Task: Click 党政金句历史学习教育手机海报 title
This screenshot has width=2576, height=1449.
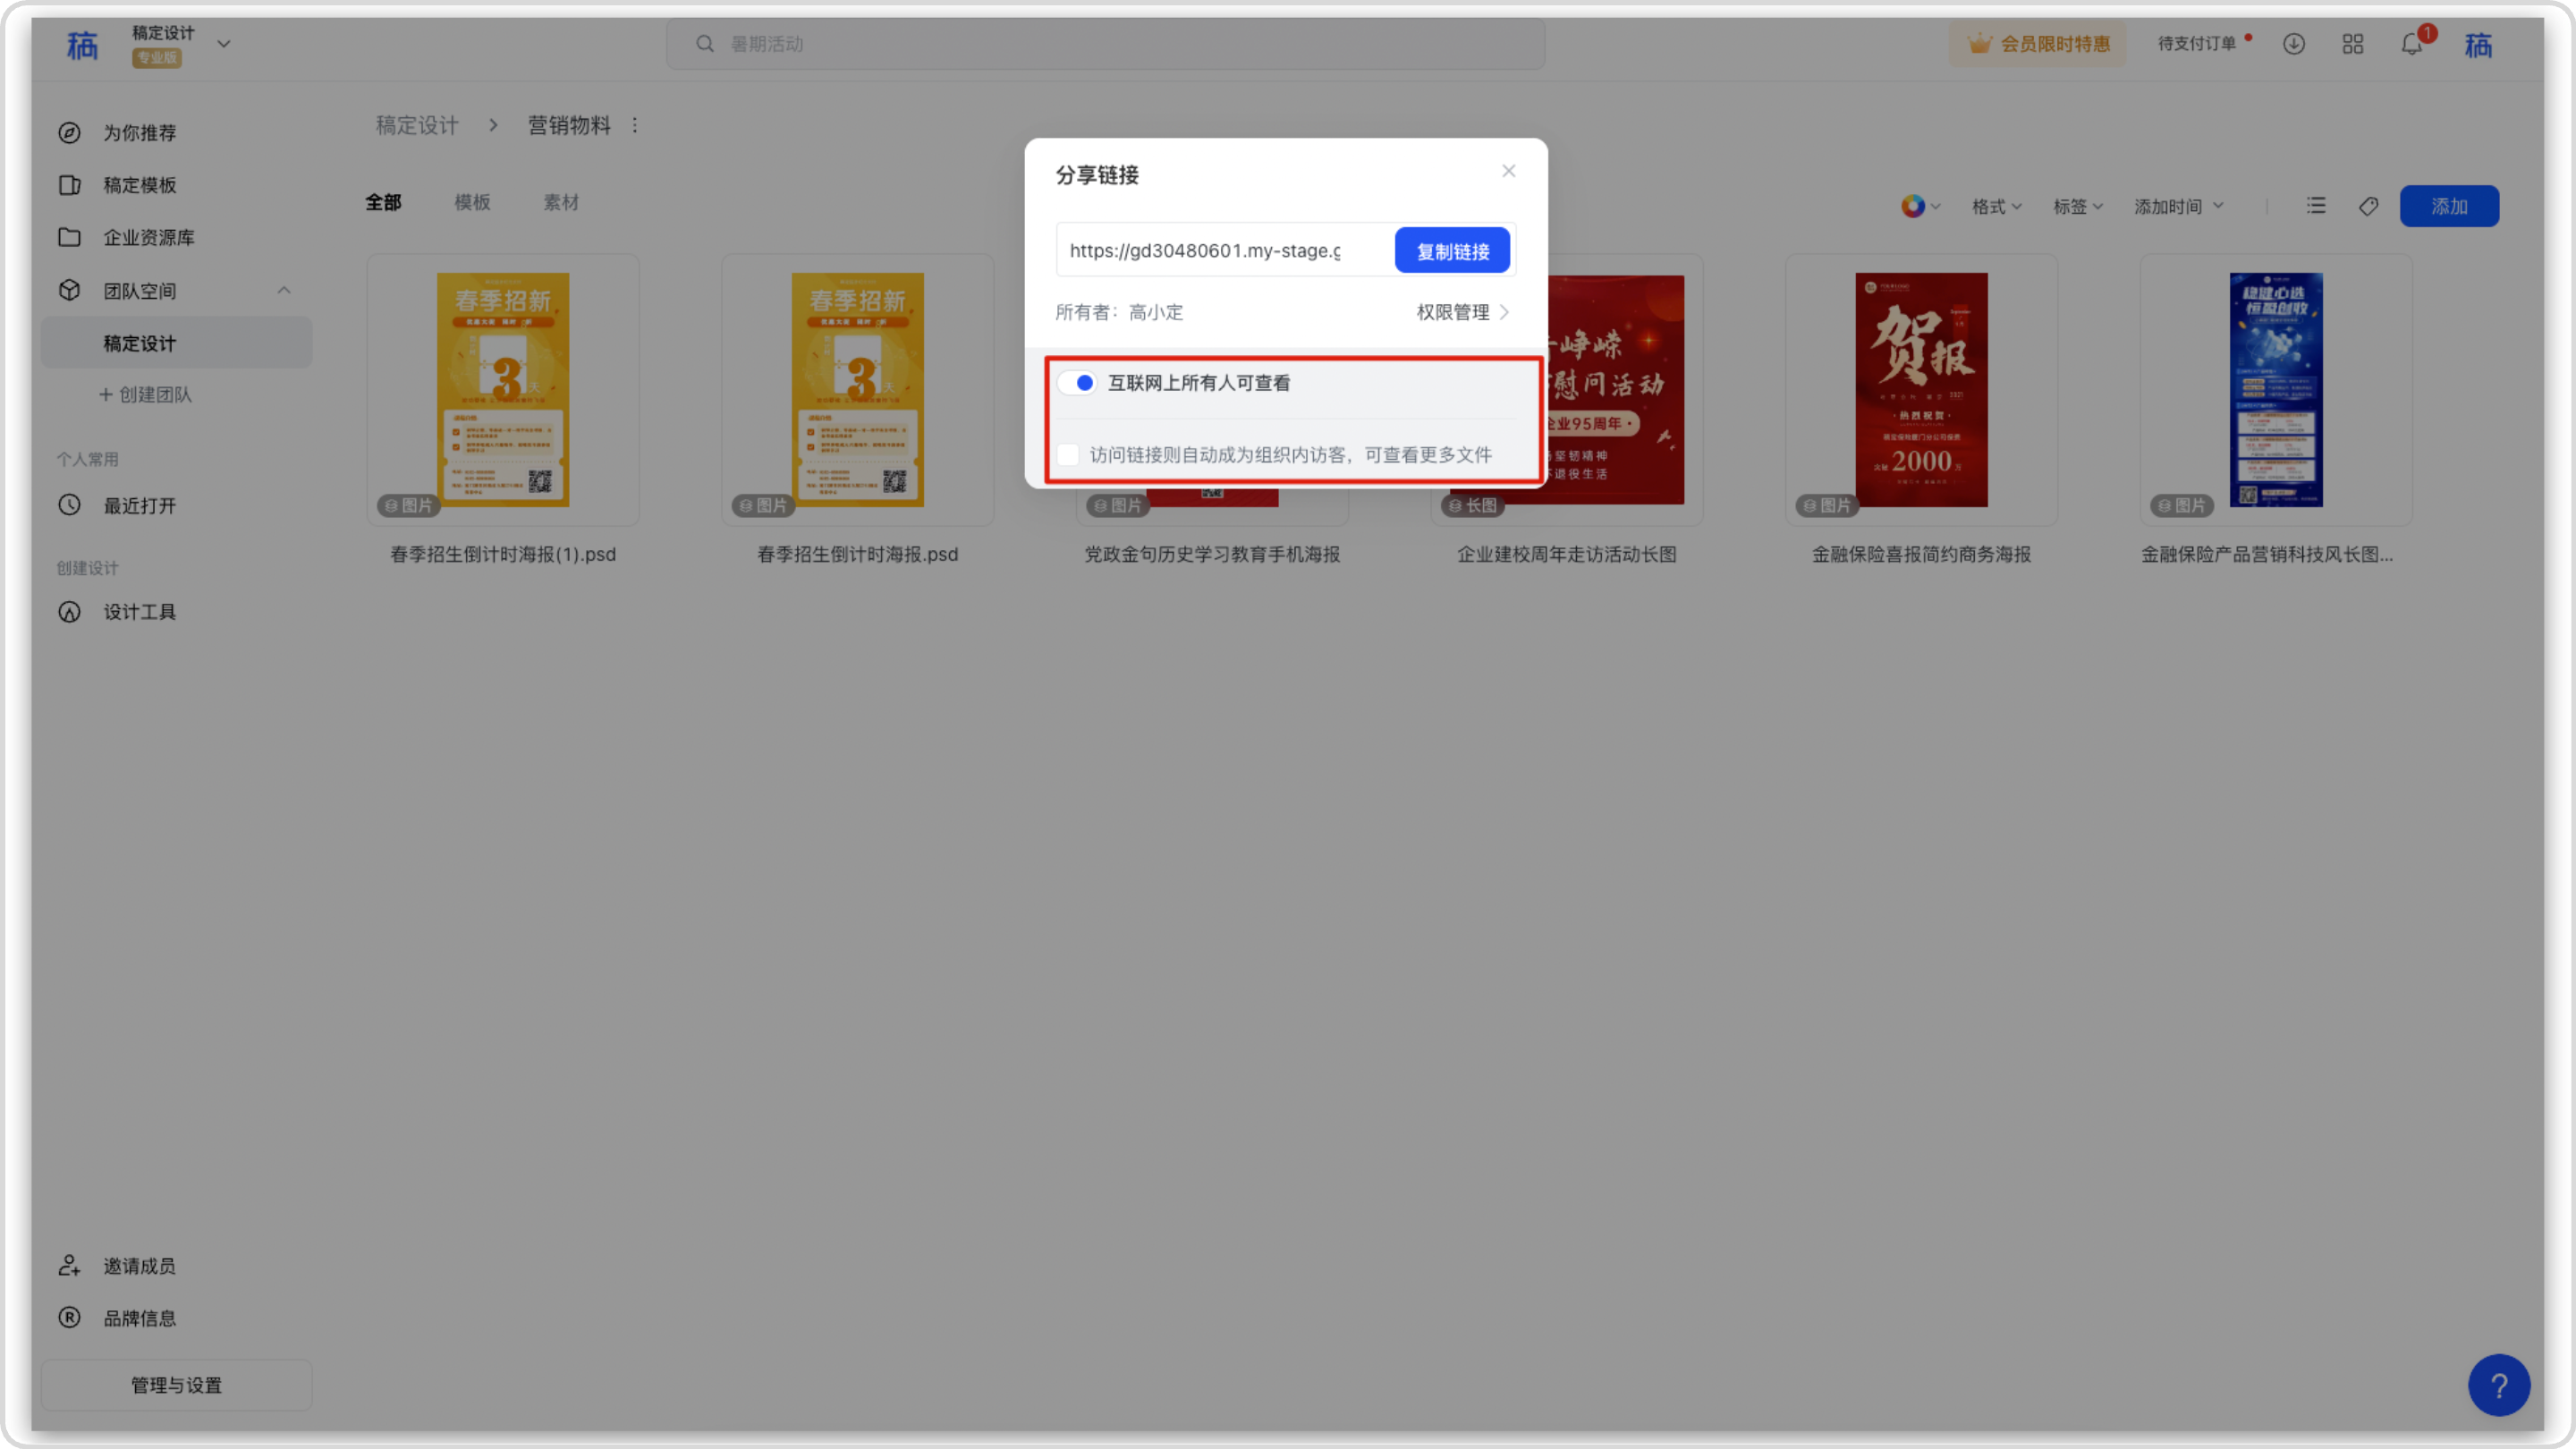Action: [x=1212, y=555]
